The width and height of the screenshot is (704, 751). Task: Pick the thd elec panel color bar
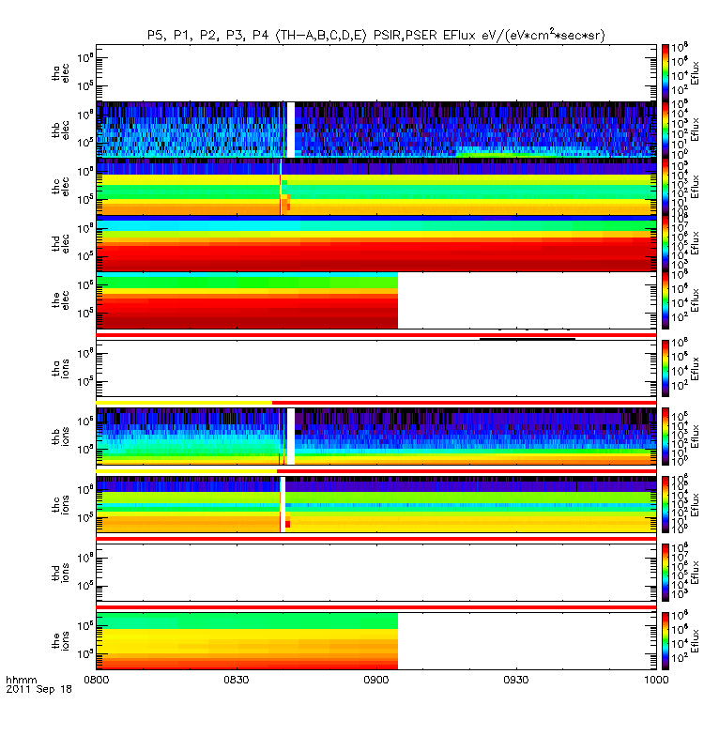pos(666,243)
